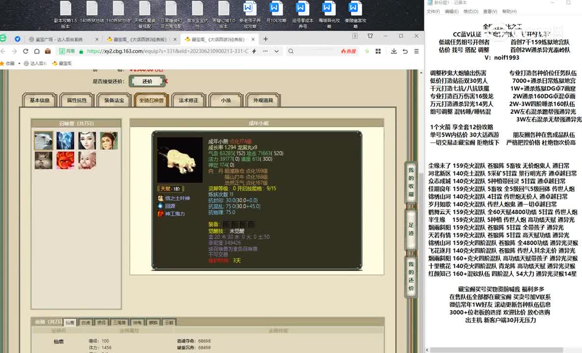Open Notepad 格式(O) menu

pos(471,11)
